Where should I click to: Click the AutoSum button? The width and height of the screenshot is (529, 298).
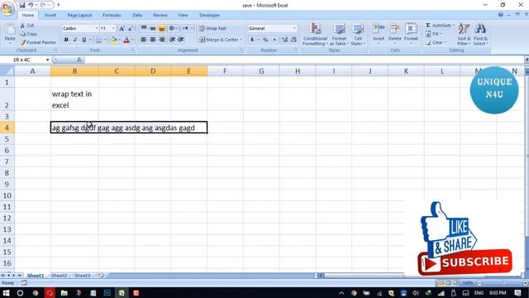[x=438, y=26]
